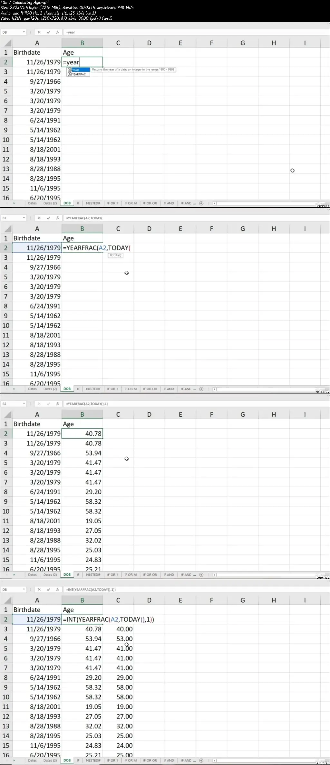Select 19.05 in the =YEARFRAC(A2,TODAY(),1) frame
330x765 pixels.
tap(82, 521)
